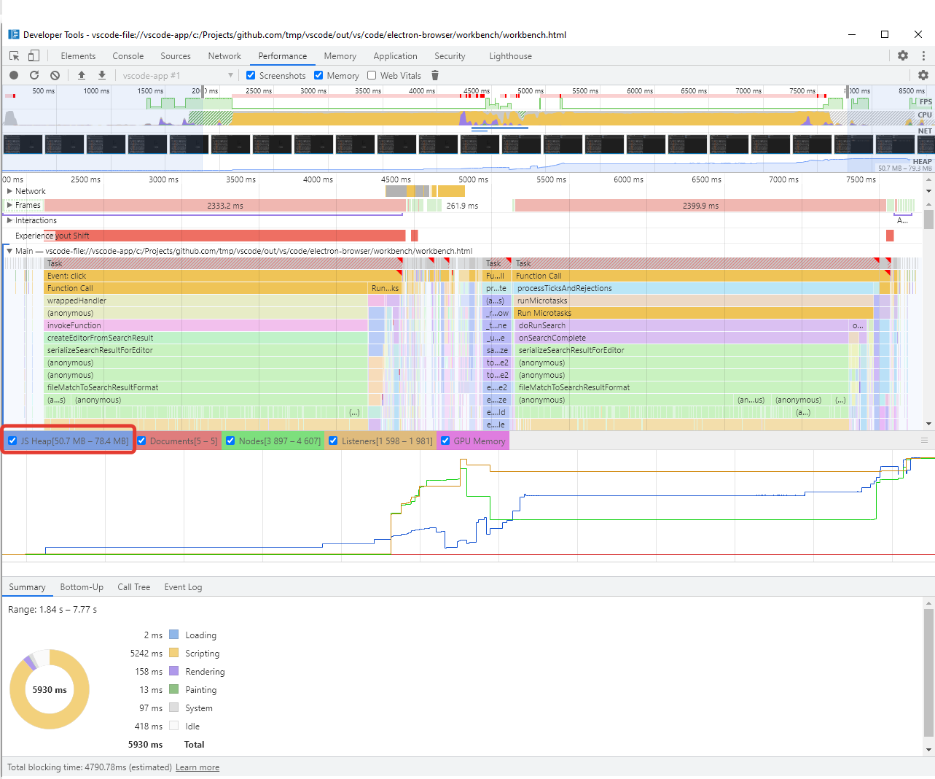Enable the Screenshots checkbox

tap(251, 75)
